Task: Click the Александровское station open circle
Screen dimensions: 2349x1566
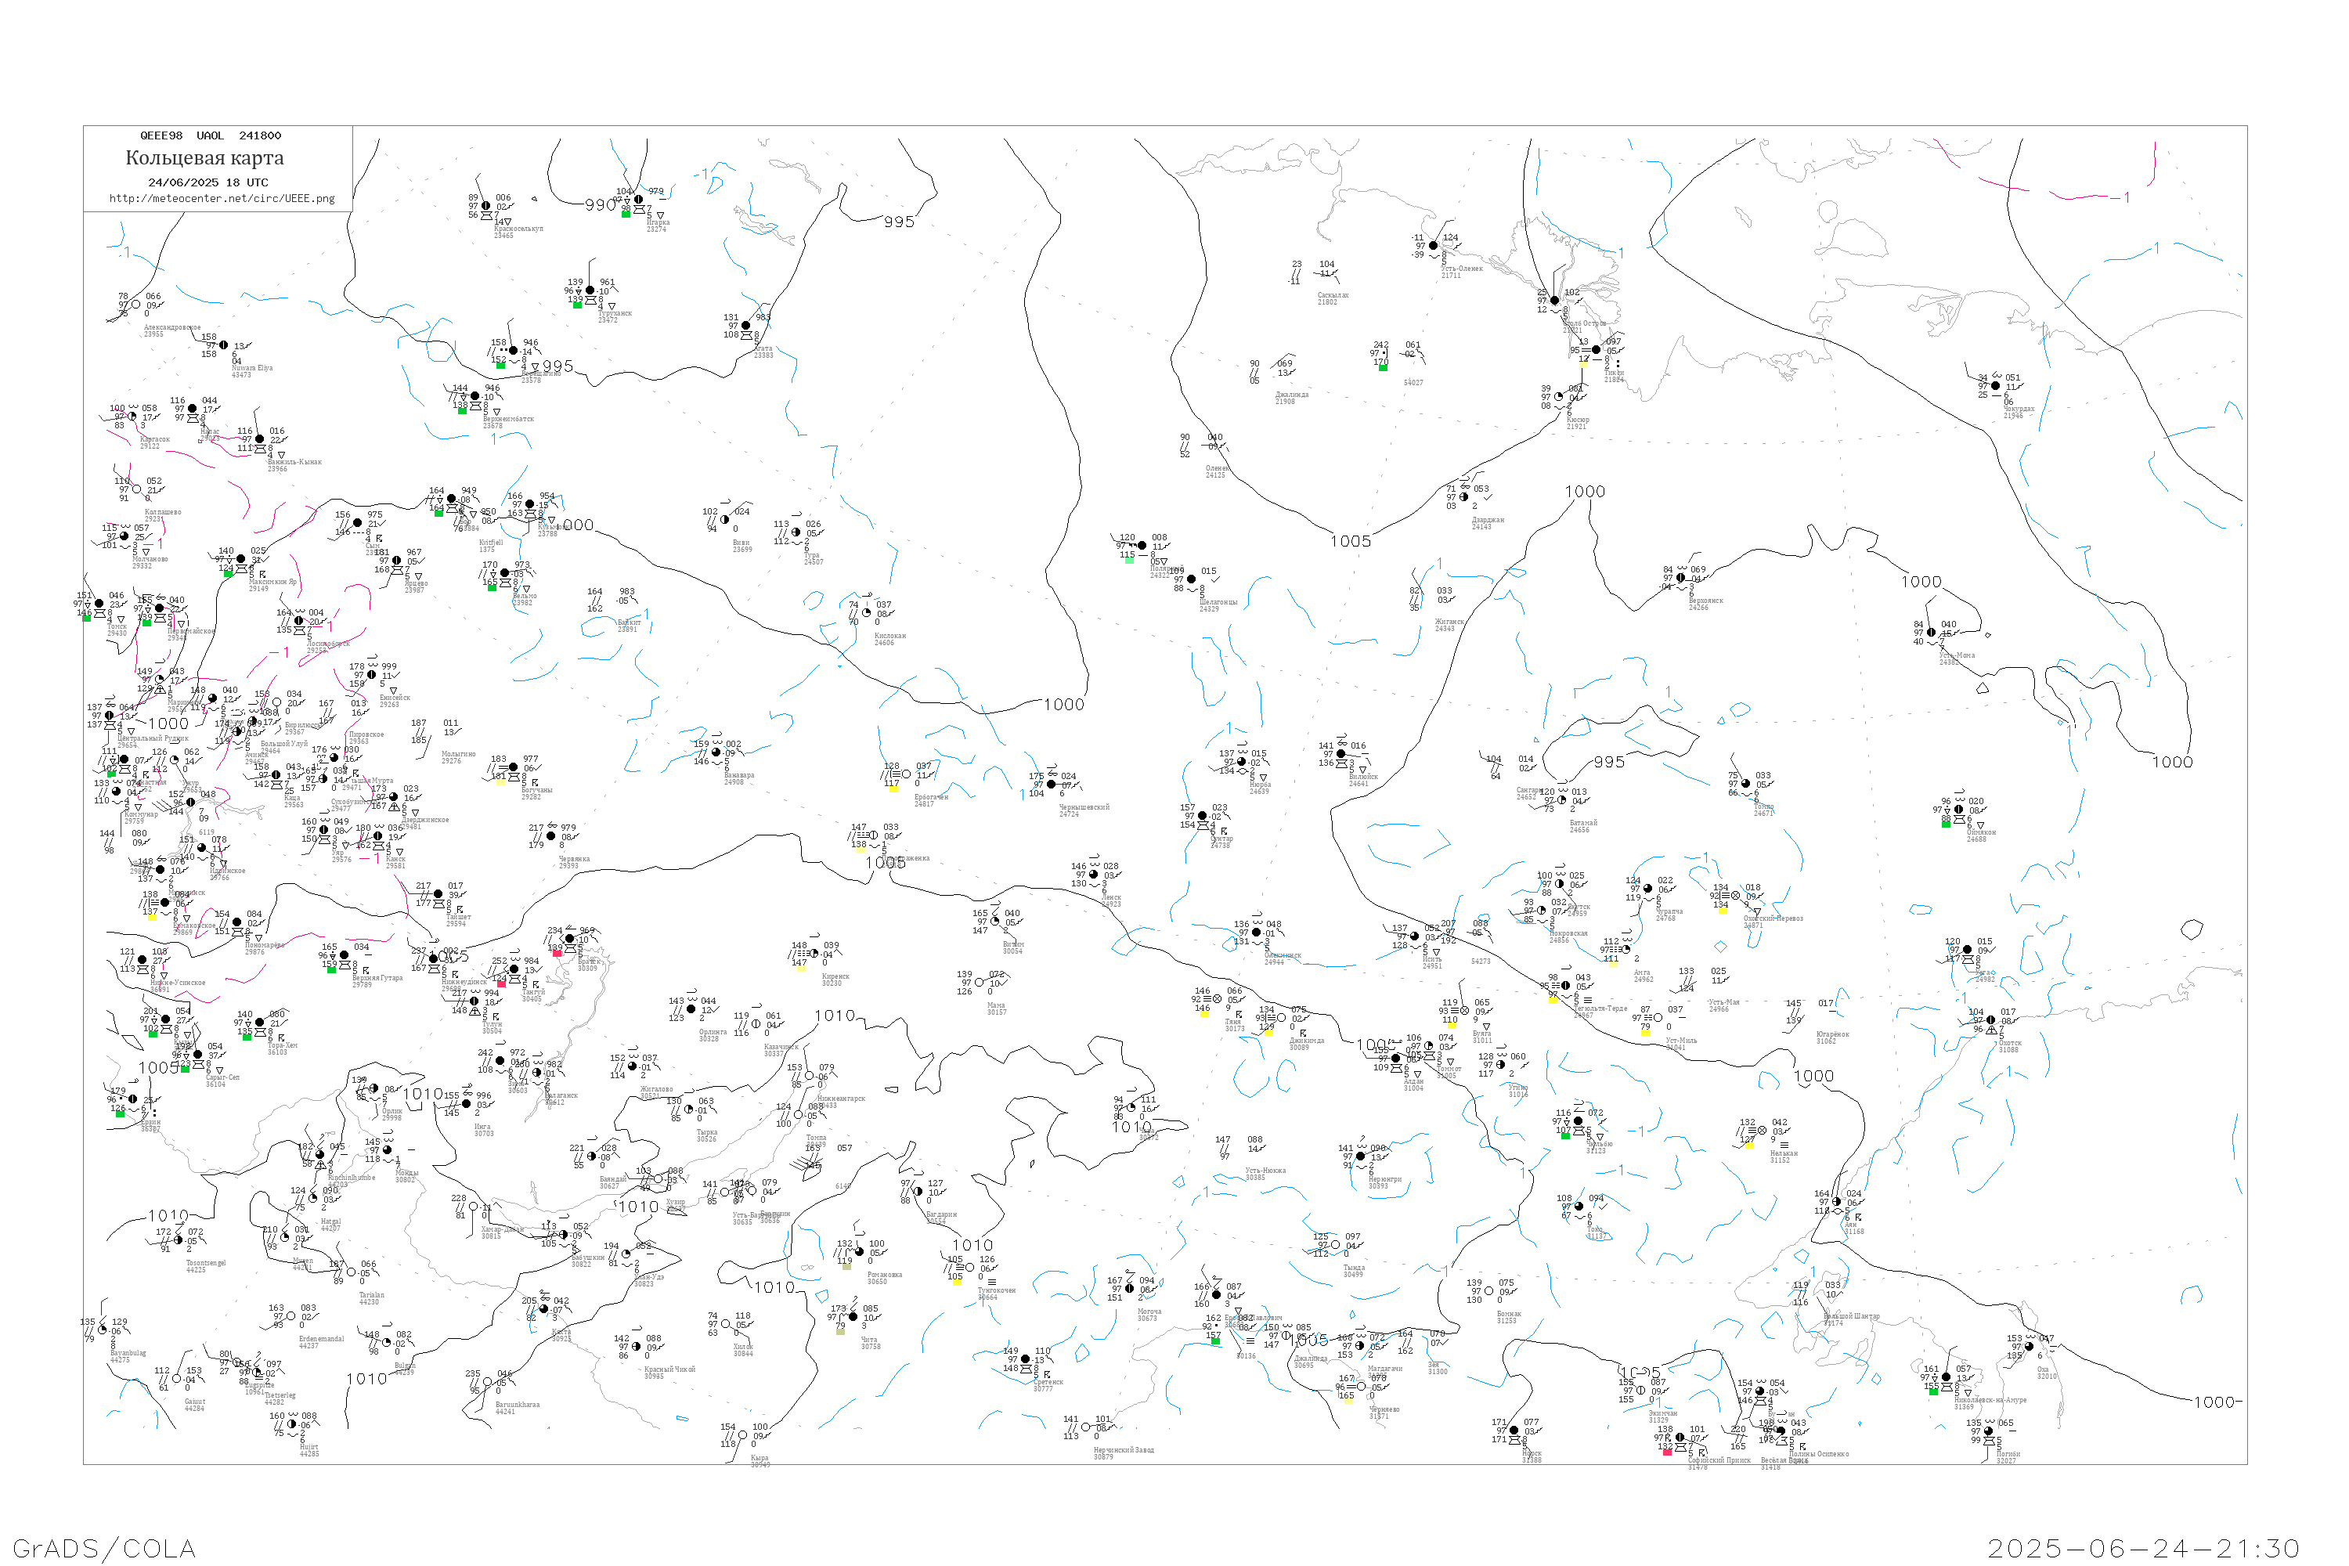Action: 137,305
